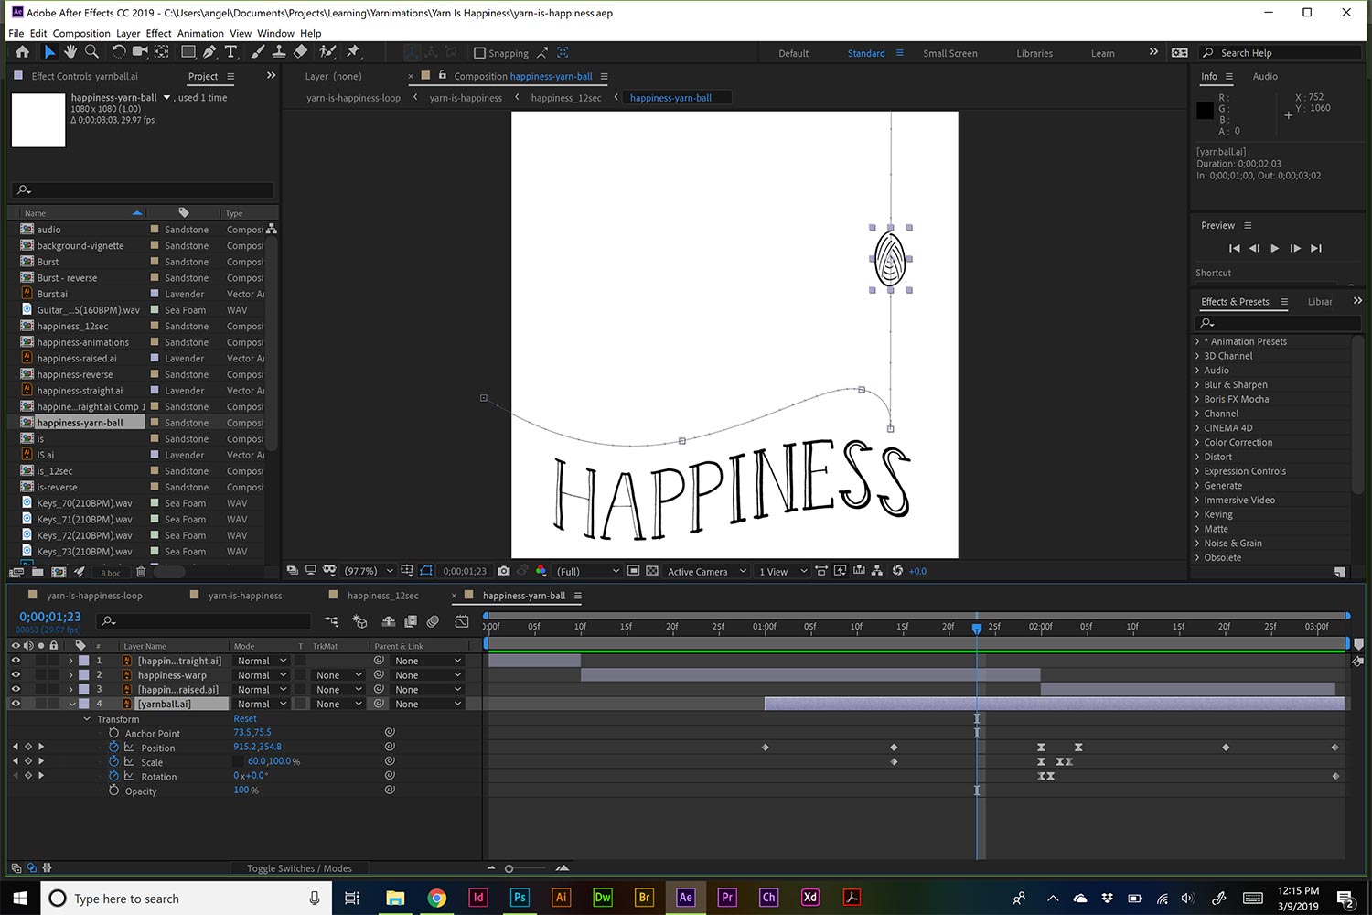Switch to the yarn-is-happiness timeline tab
The height and width of the screenshot is (915, 1372).
click(x=244, y=596)
